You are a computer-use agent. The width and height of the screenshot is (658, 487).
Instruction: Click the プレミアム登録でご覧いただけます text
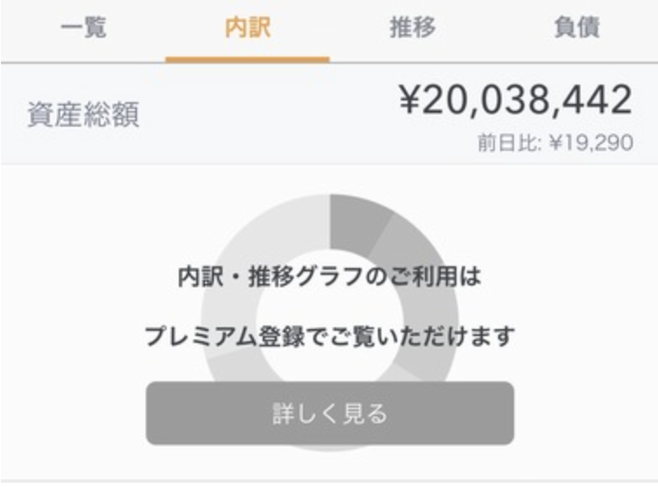click(x=329, y=336)
